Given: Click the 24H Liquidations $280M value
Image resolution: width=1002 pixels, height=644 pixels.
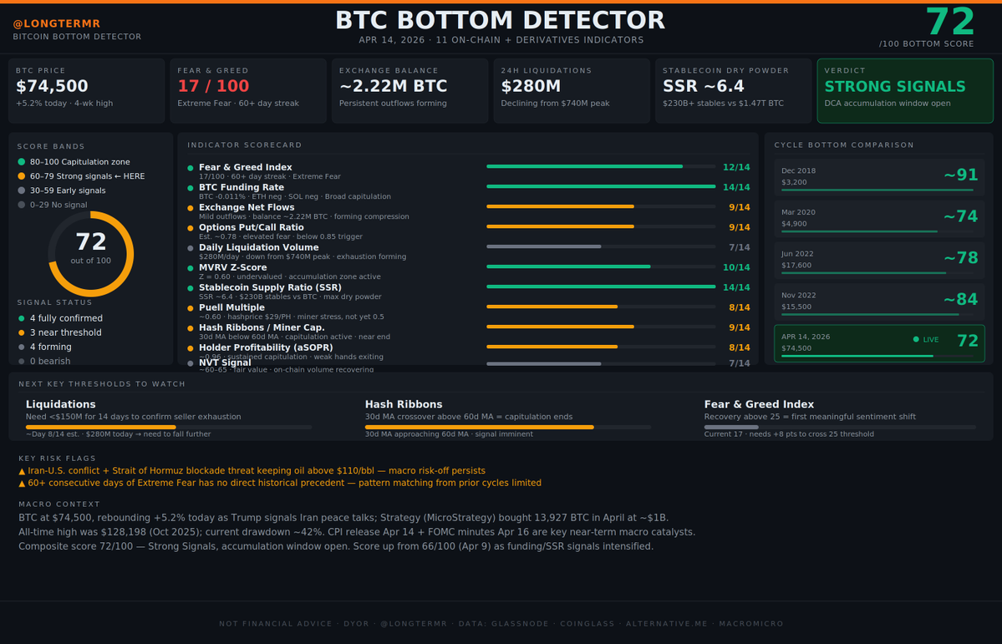Looking at the screenshot, I should pyautogui.click(x=531, y=86).
